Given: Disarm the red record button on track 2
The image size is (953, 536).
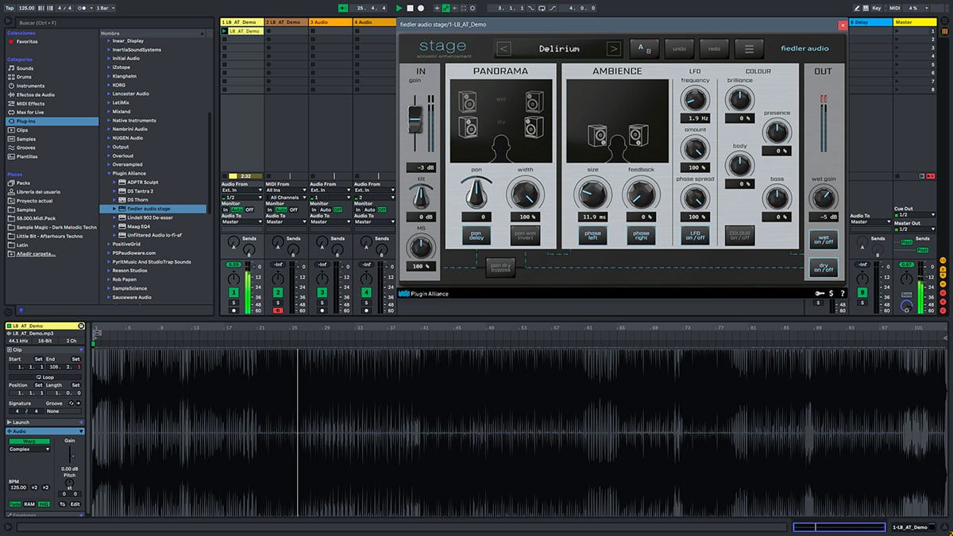Looking at the screenshot, I should [278, 310].
